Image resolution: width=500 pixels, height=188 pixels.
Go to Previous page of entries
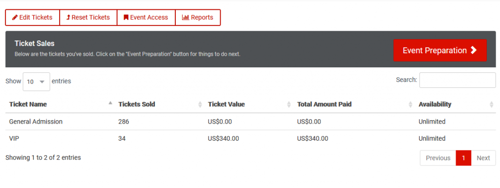tap(438, 158)
